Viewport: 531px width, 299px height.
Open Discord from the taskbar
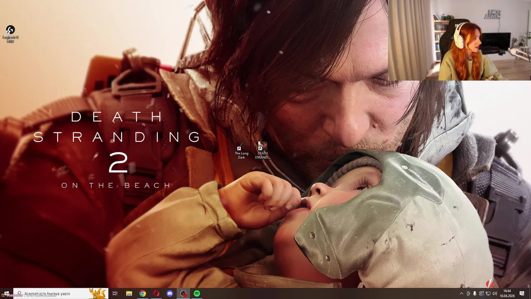tap(170, 294)
